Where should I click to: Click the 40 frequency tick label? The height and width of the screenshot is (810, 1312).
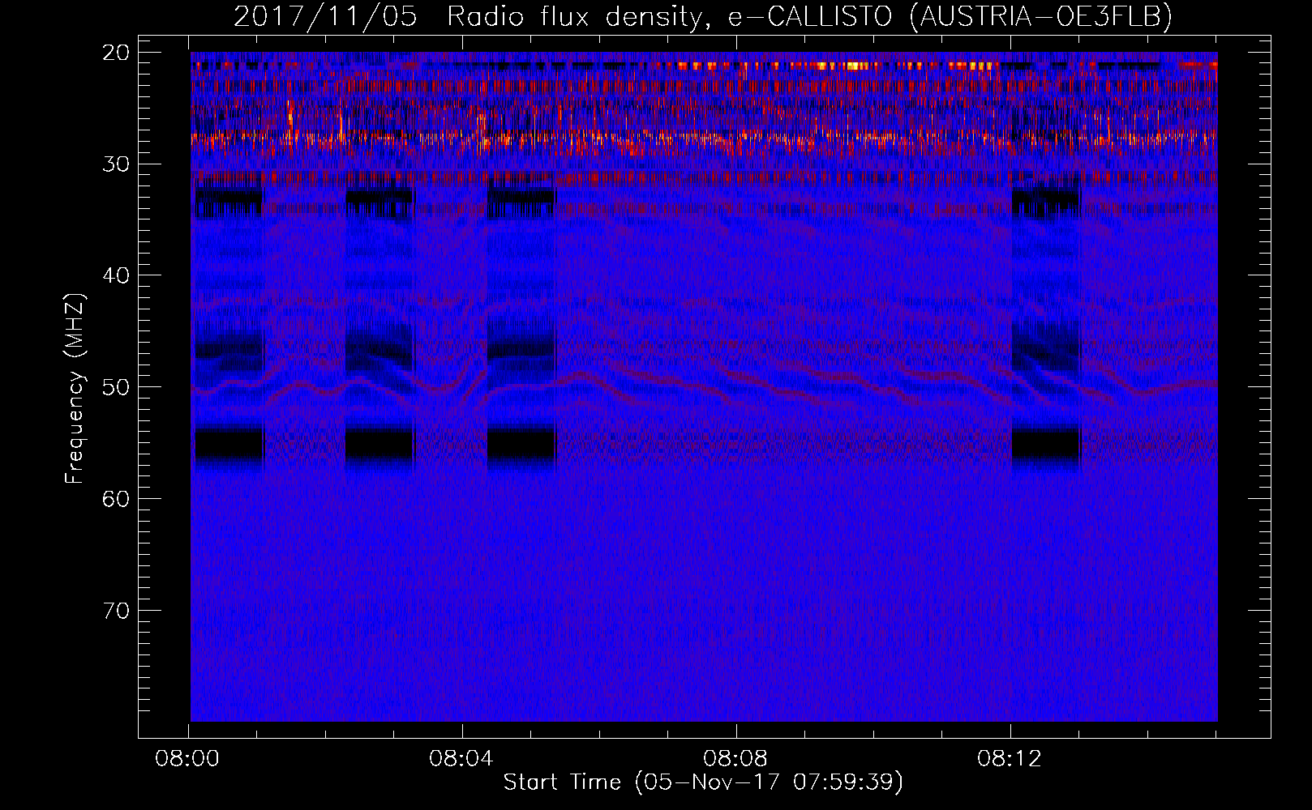(x=116, y=275)
